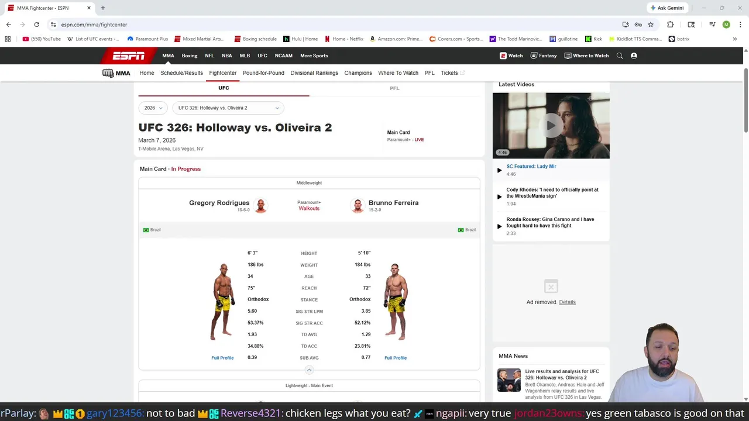Go to Schedule/Results
749x421 pixels.
click(181, 73)
